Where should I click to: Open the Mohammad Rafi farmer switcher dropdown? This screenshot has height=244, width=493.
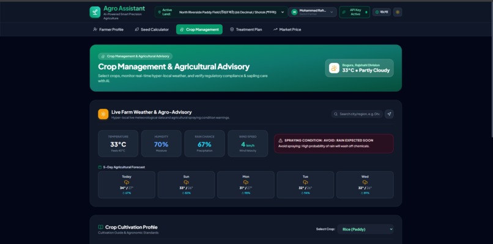[x=313, y=12]
